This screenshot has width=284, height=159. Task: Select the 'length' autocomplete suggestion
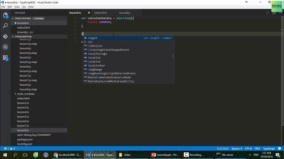pos(128,38)
